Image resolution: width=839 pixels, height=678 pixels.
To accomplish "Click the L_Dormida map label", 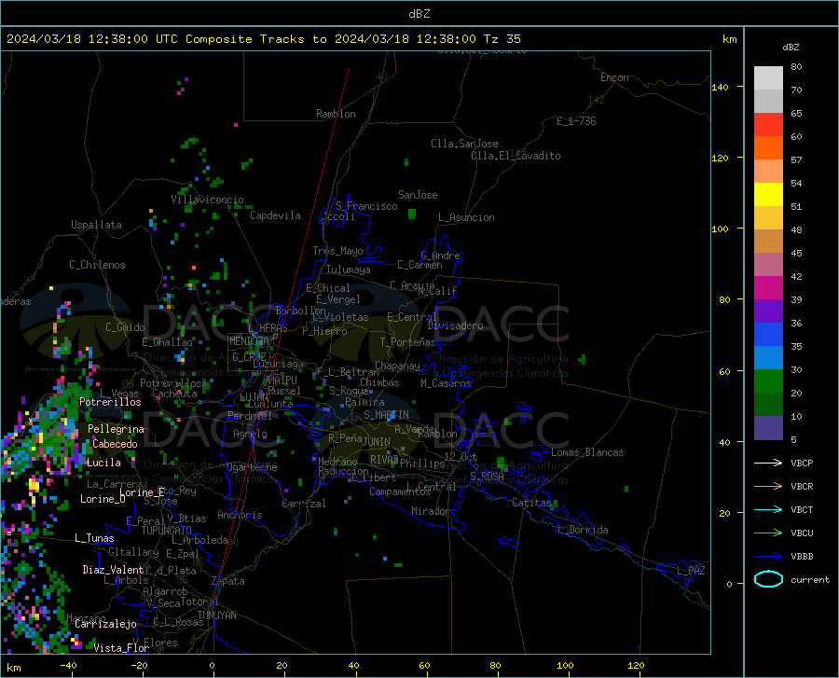I will coord(582,530).
